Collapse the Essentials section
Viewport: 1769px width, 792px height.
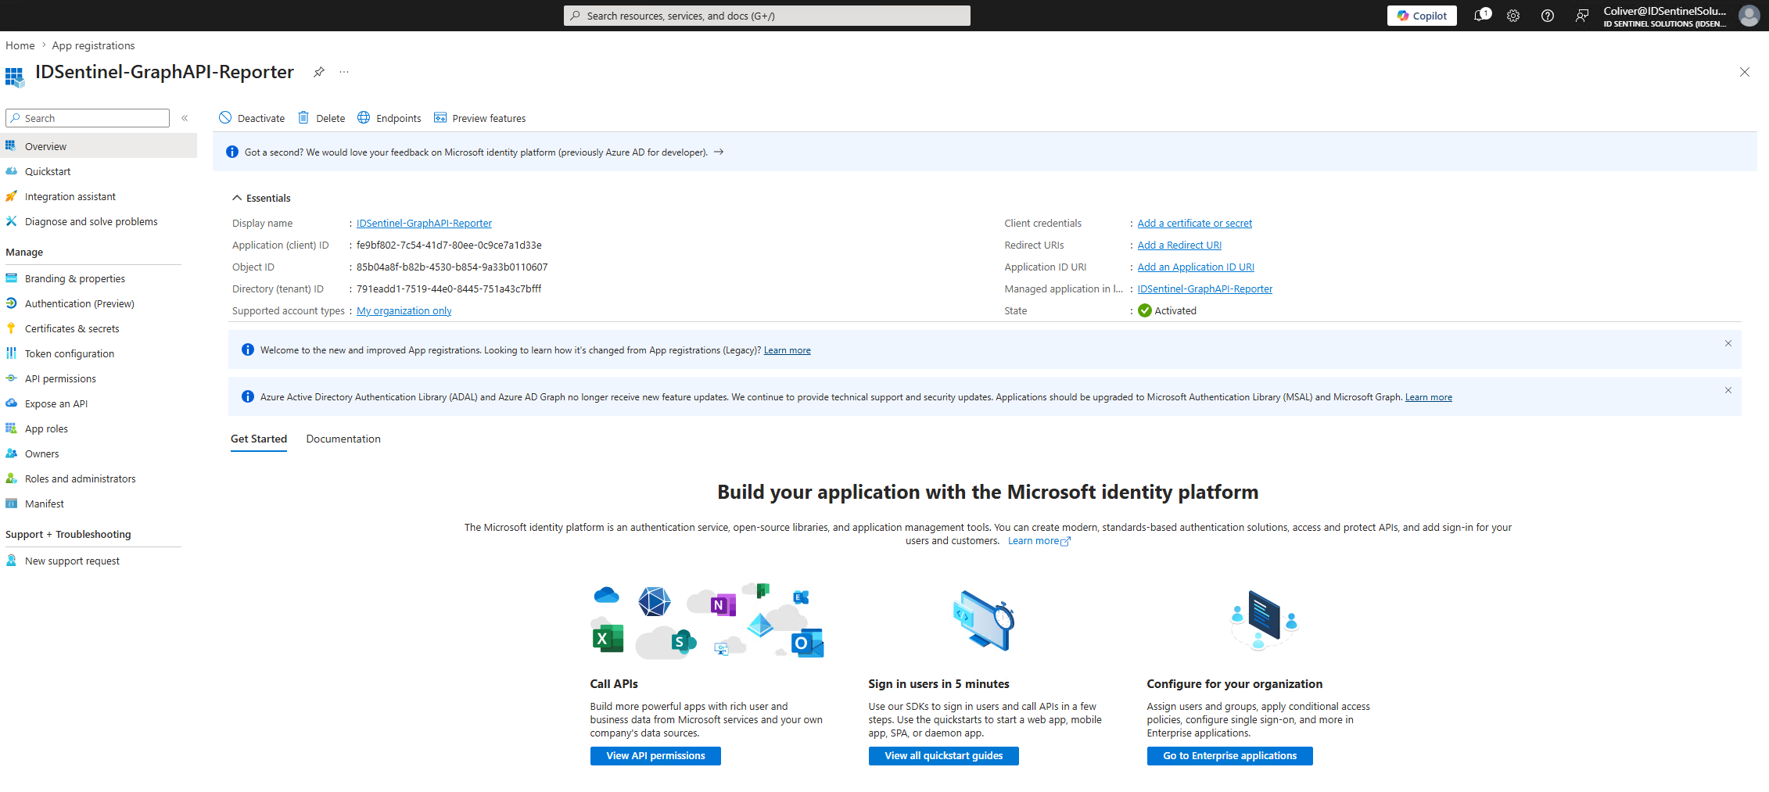237,198
